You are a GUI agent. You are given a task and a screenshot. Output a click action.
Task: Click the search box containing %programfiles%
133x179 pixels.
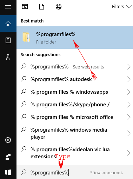(75, 172)
